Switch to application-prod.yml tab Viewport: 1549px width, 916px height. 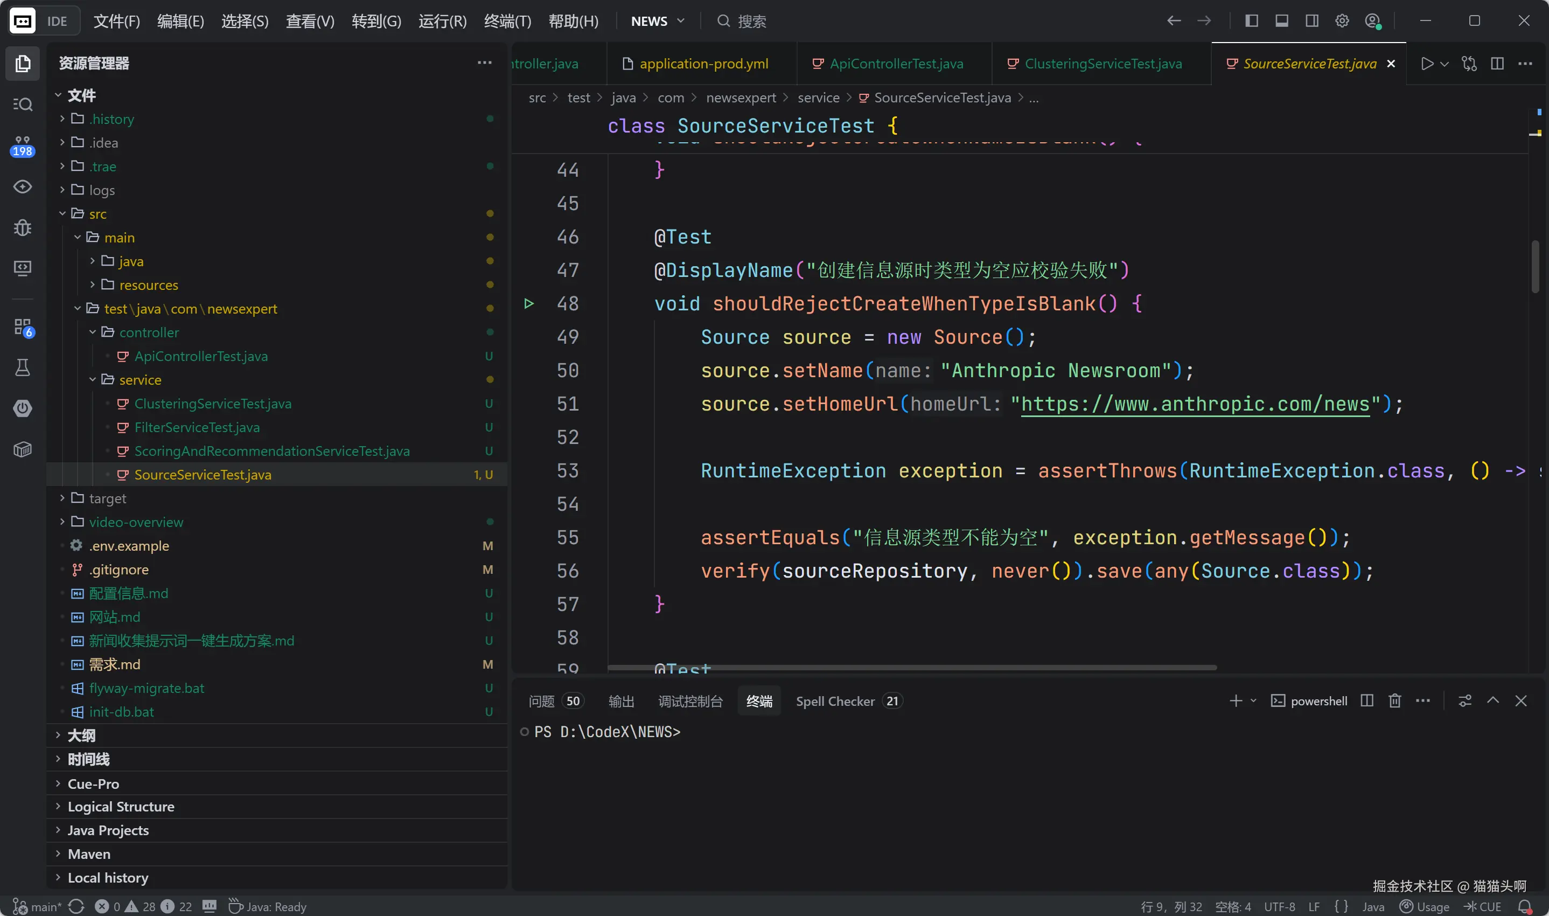pos(702,64)
